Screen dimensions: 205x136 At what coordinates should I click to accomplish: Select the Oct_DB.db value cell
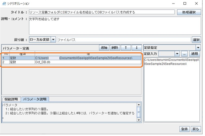click(x=88, y=62)
